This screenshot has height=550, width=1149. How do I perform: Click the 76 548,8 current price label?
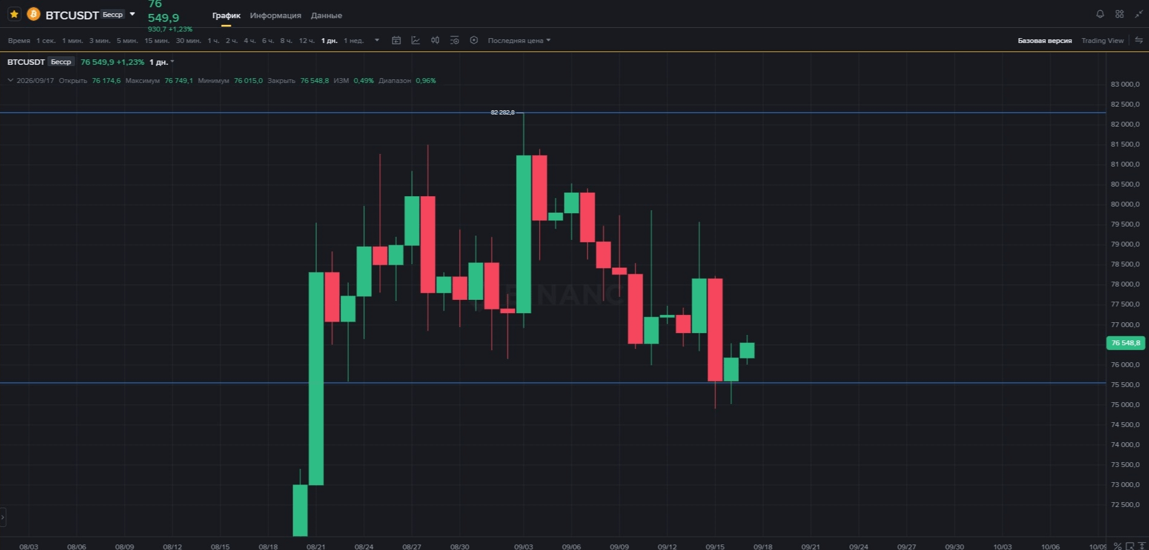1125,343
